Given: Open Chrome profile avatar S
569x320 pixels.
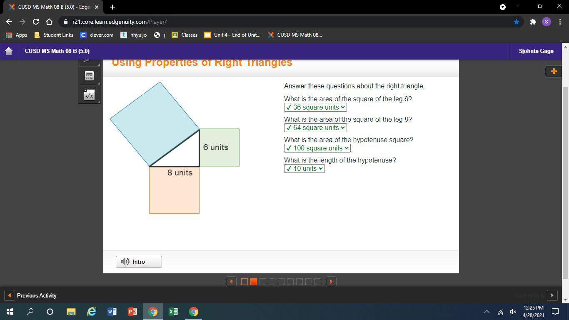Looking at the screenshot, I should point(547,22).
